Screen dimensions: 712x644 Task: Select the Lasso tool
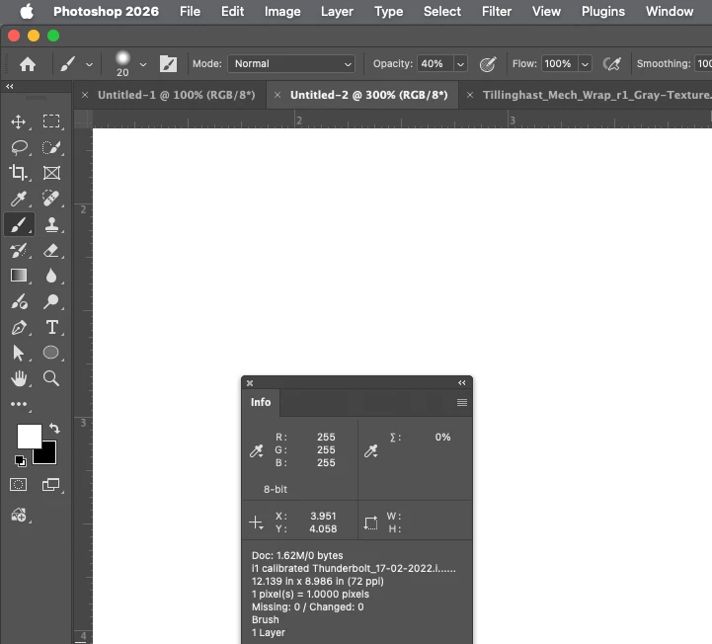coord(19,147)
